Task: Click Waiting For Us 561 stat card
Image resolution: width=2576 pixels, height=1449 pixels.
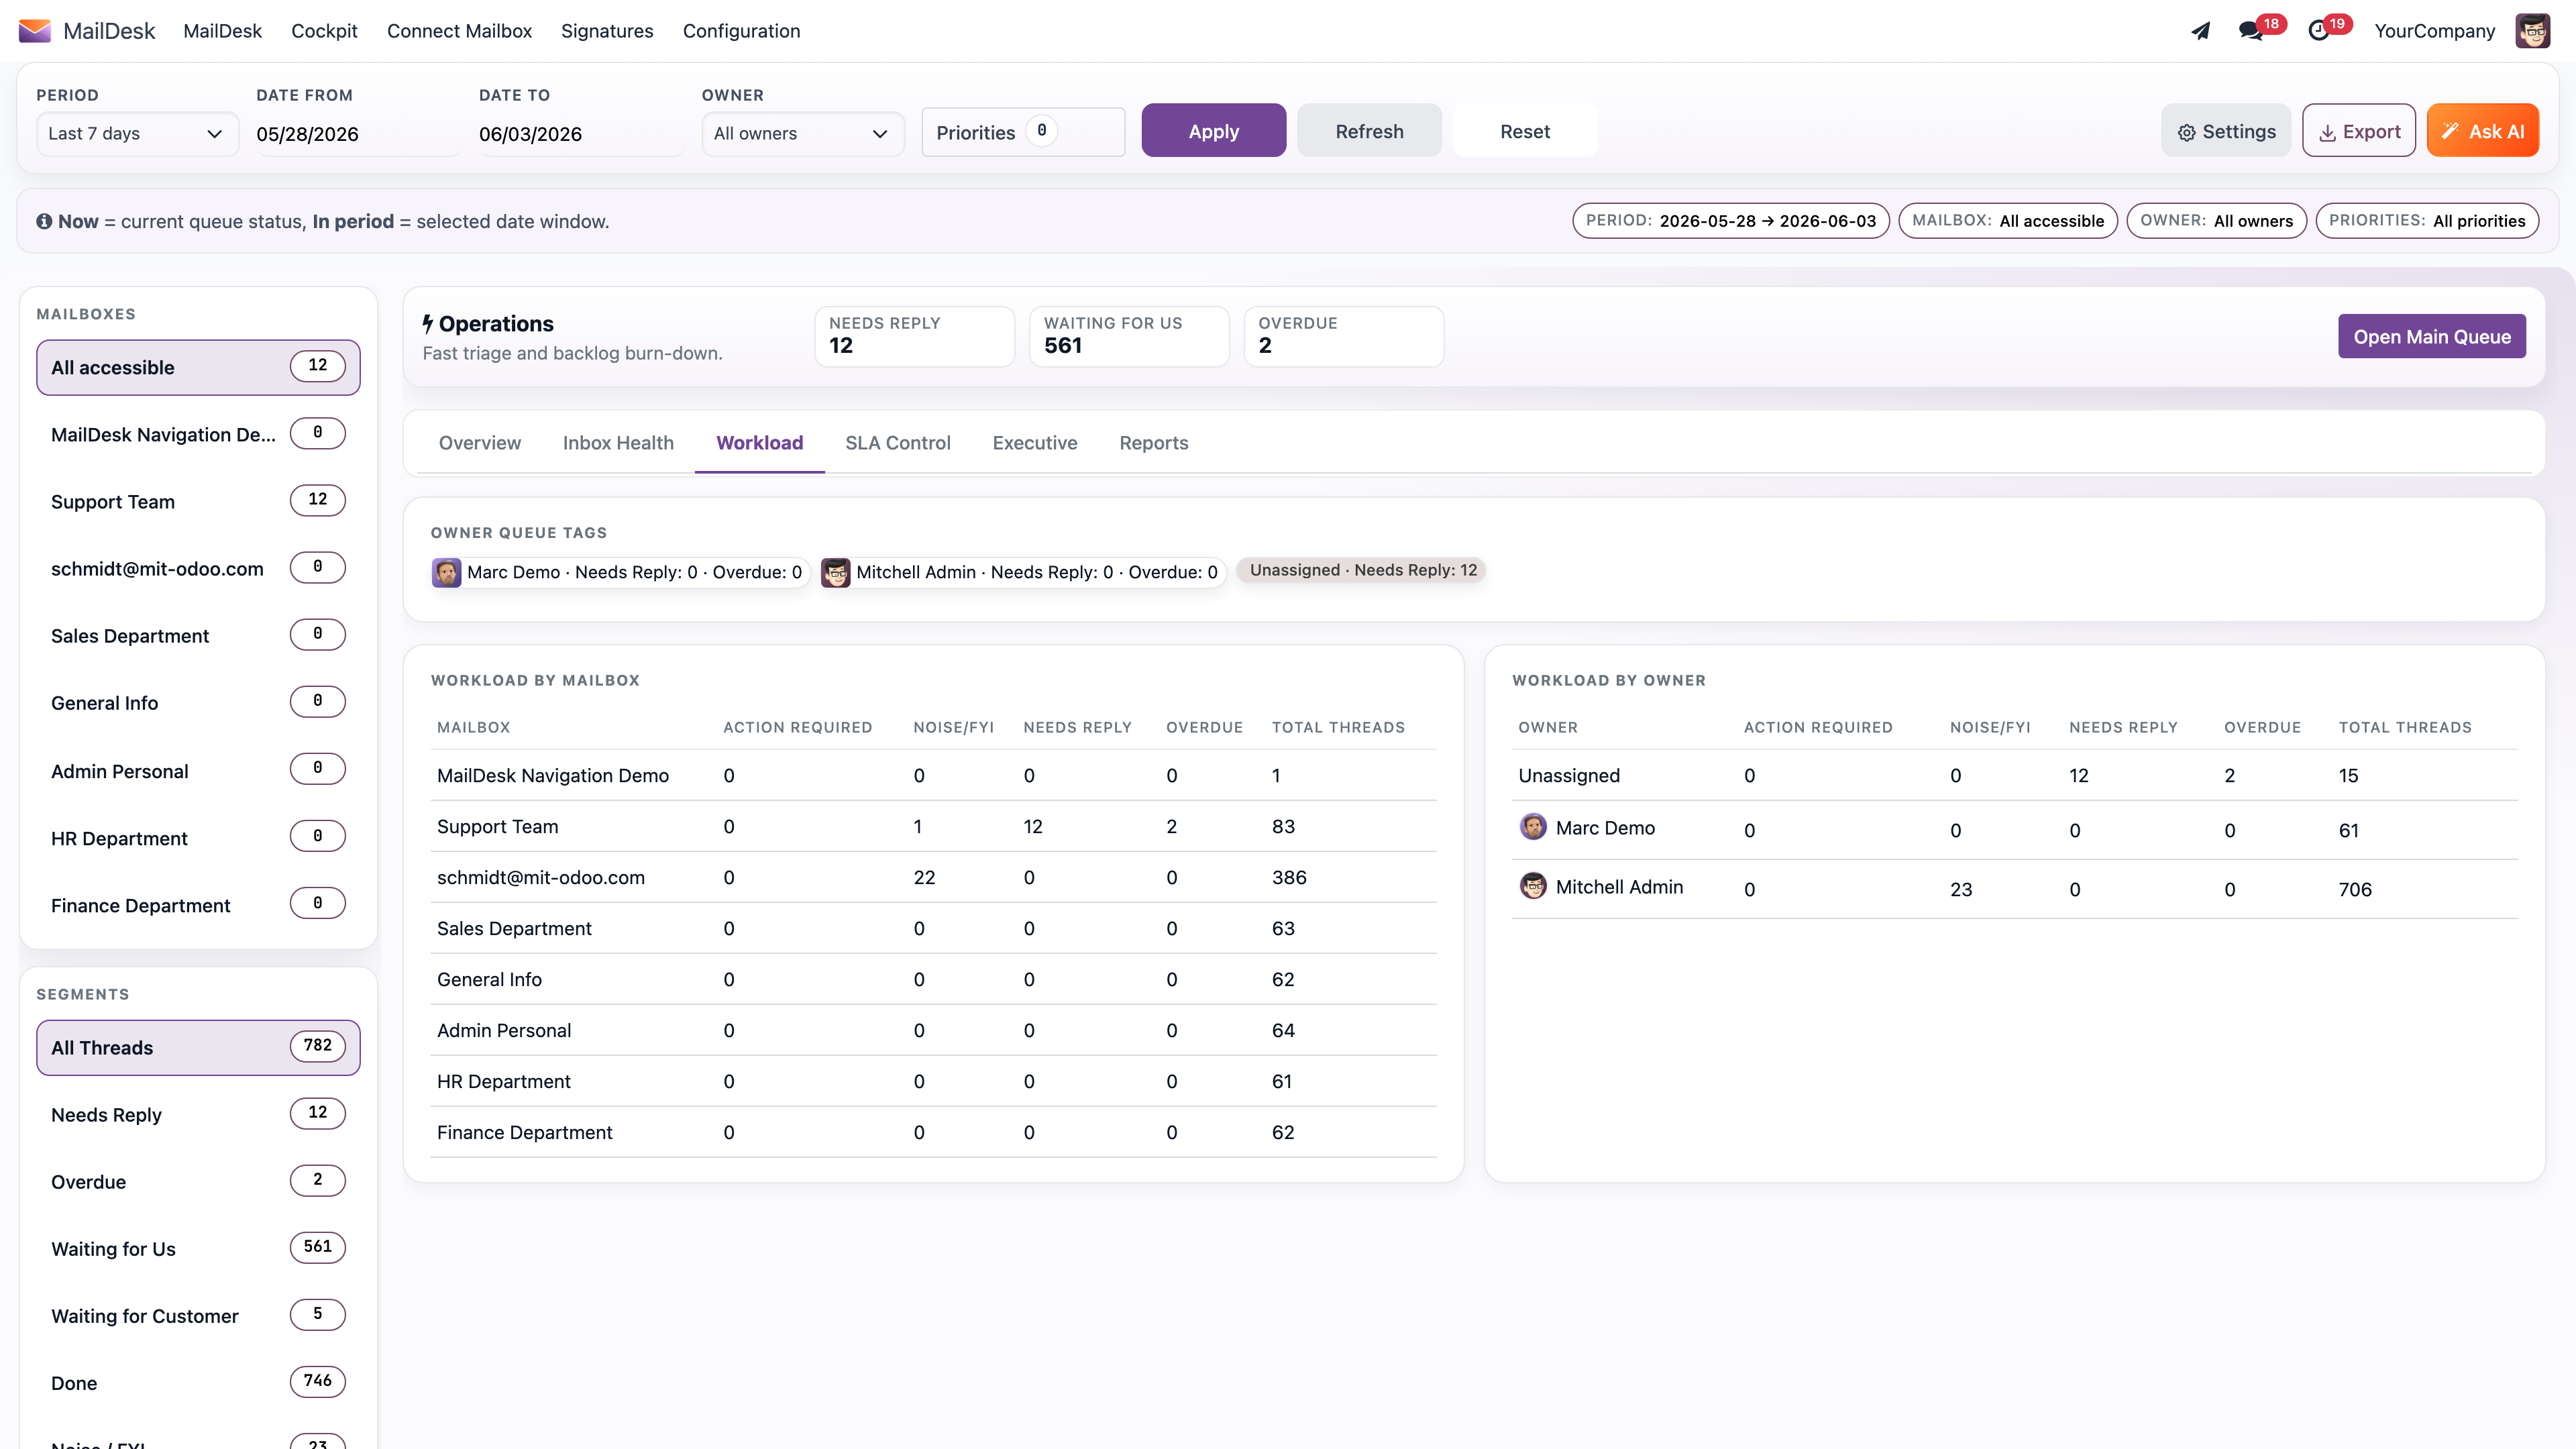Action: (1129, 336)
